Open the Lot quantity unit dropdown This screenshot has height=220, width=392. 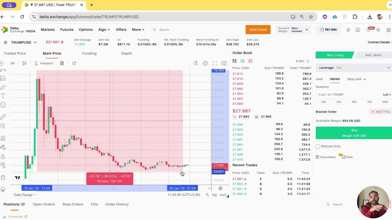(387, 95)
